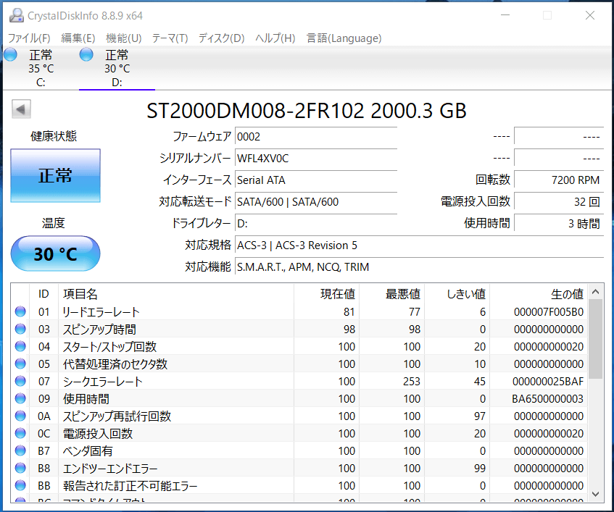The image size is (614, 512).
Task: Click the serial number field WFL4XV0C
Action: (316, 159)
